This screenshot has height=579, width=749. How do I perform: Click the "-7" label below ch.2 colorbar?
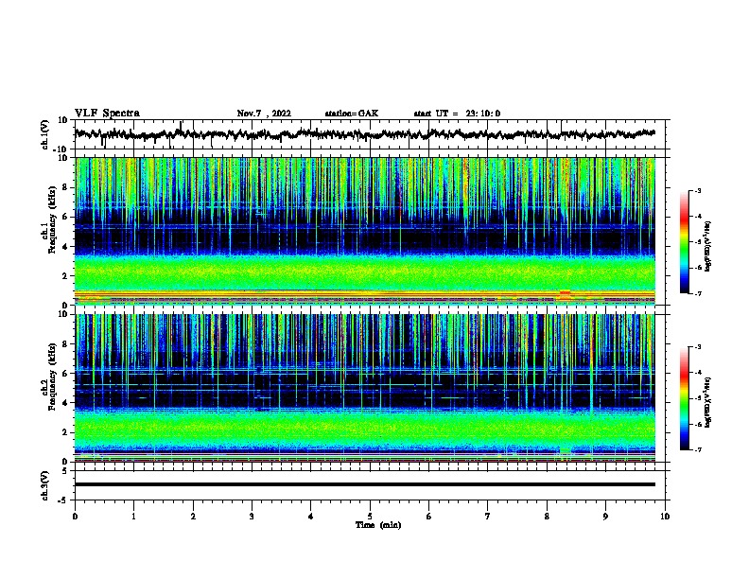click(x=696, y=449)
